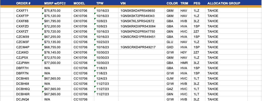Select the GLU color cell
The width and height of the screenshot is (262, 101).
click(171, 42)
